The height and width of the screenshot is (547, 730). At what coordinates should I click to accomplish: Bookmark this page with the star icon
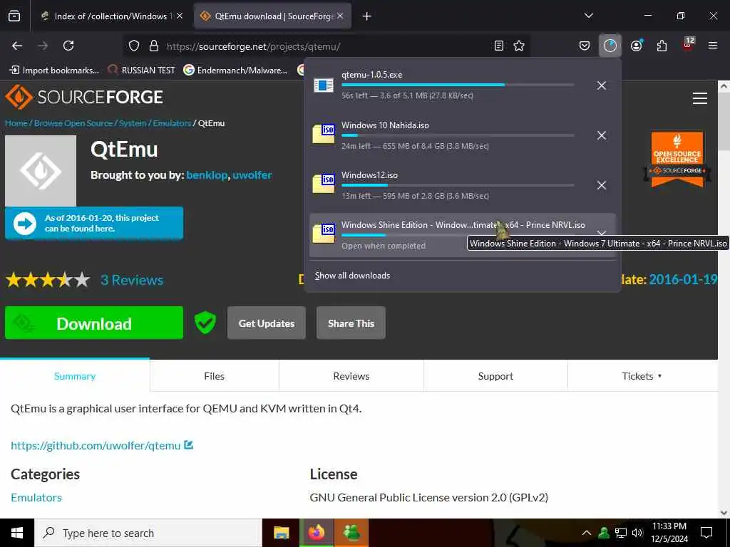click(x=519, y=46)
